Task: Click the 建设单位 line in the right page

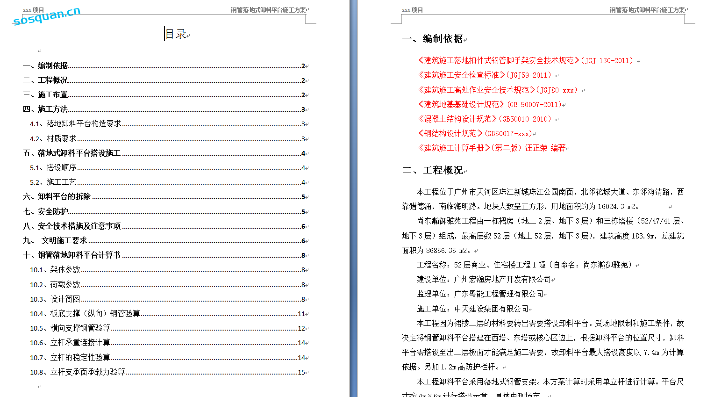Action: tap(484, 280)
